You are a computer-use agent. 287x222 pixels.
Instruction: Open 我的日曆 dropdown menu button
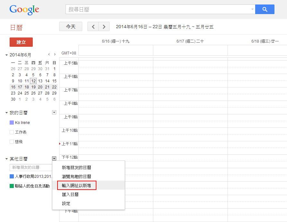[54, 112]
